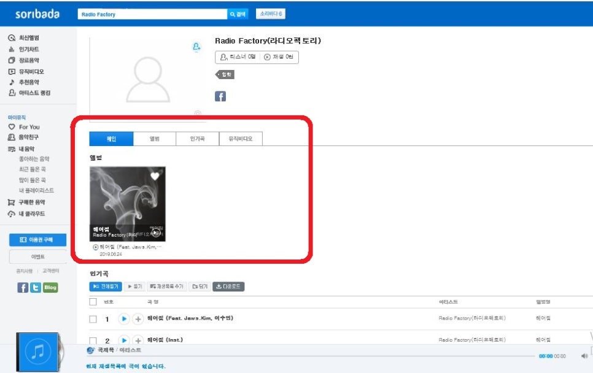This screenshot has height=373, width=593.
Task: Click the 힙합 genre tag
Action: click(225, 74)
